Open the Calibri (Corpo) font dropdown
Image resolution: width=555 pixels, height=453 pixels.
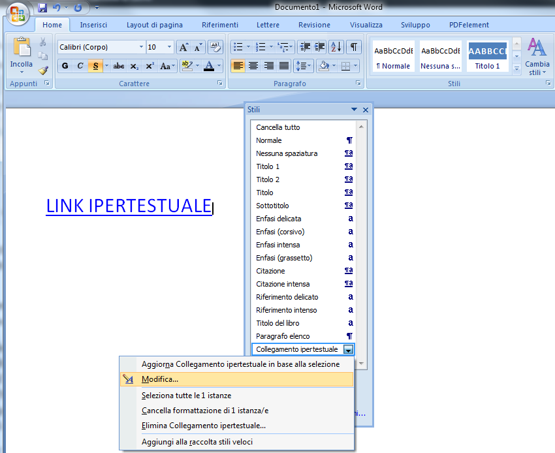tap(141, 47)
